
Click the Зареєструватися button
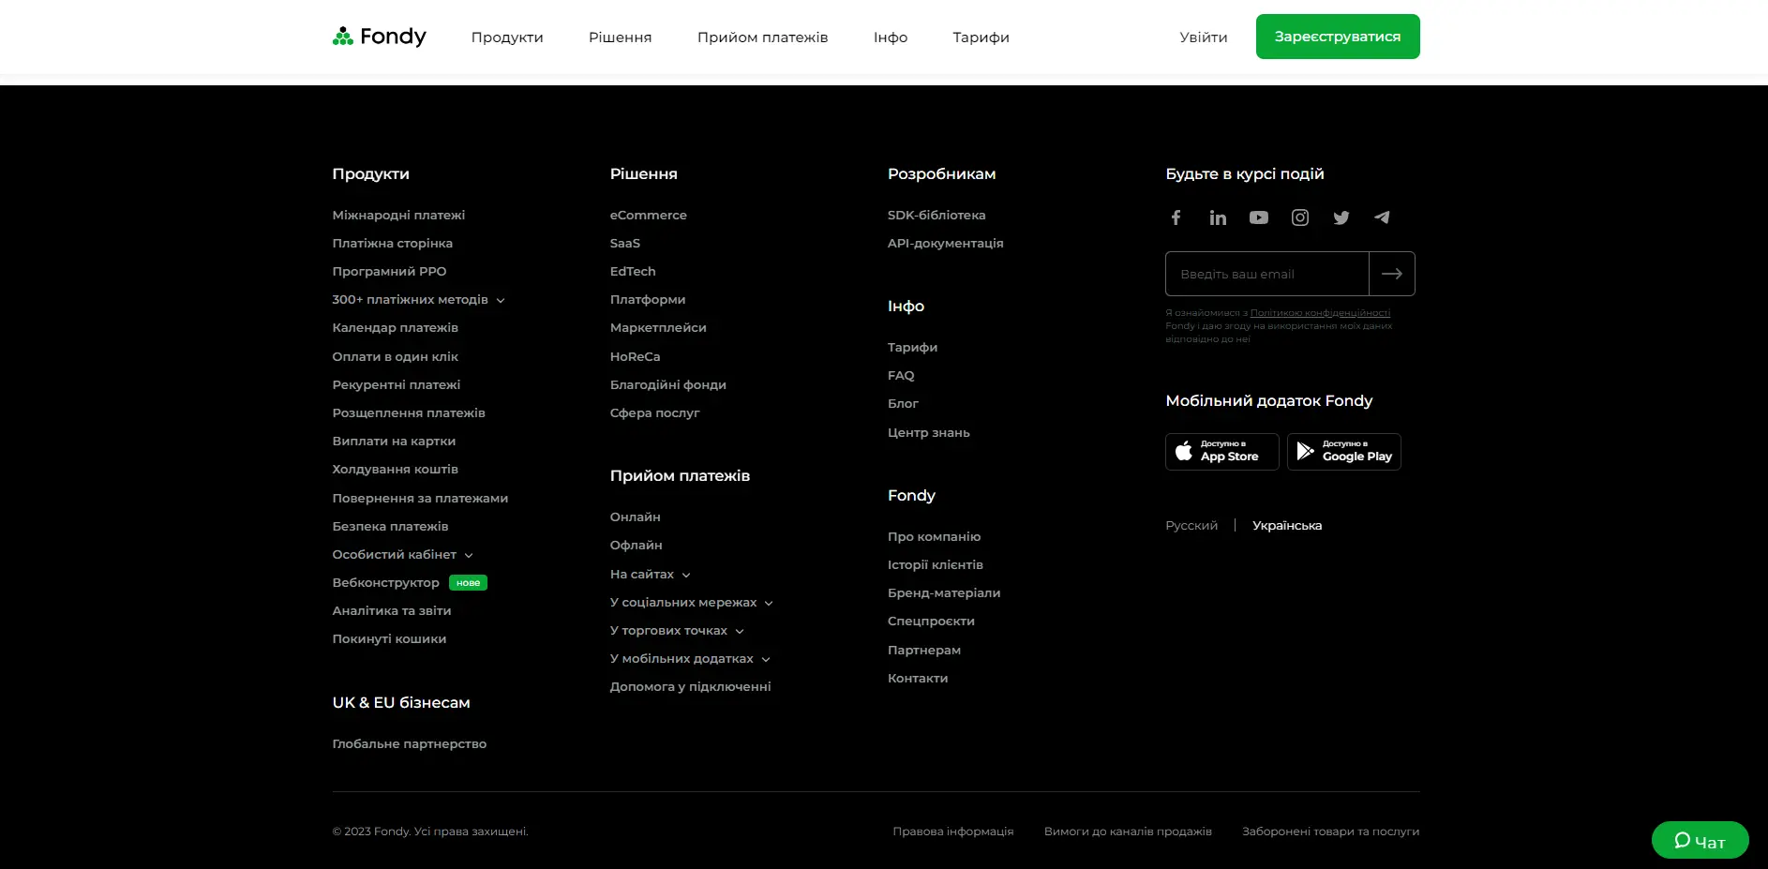pos(1338,37)
